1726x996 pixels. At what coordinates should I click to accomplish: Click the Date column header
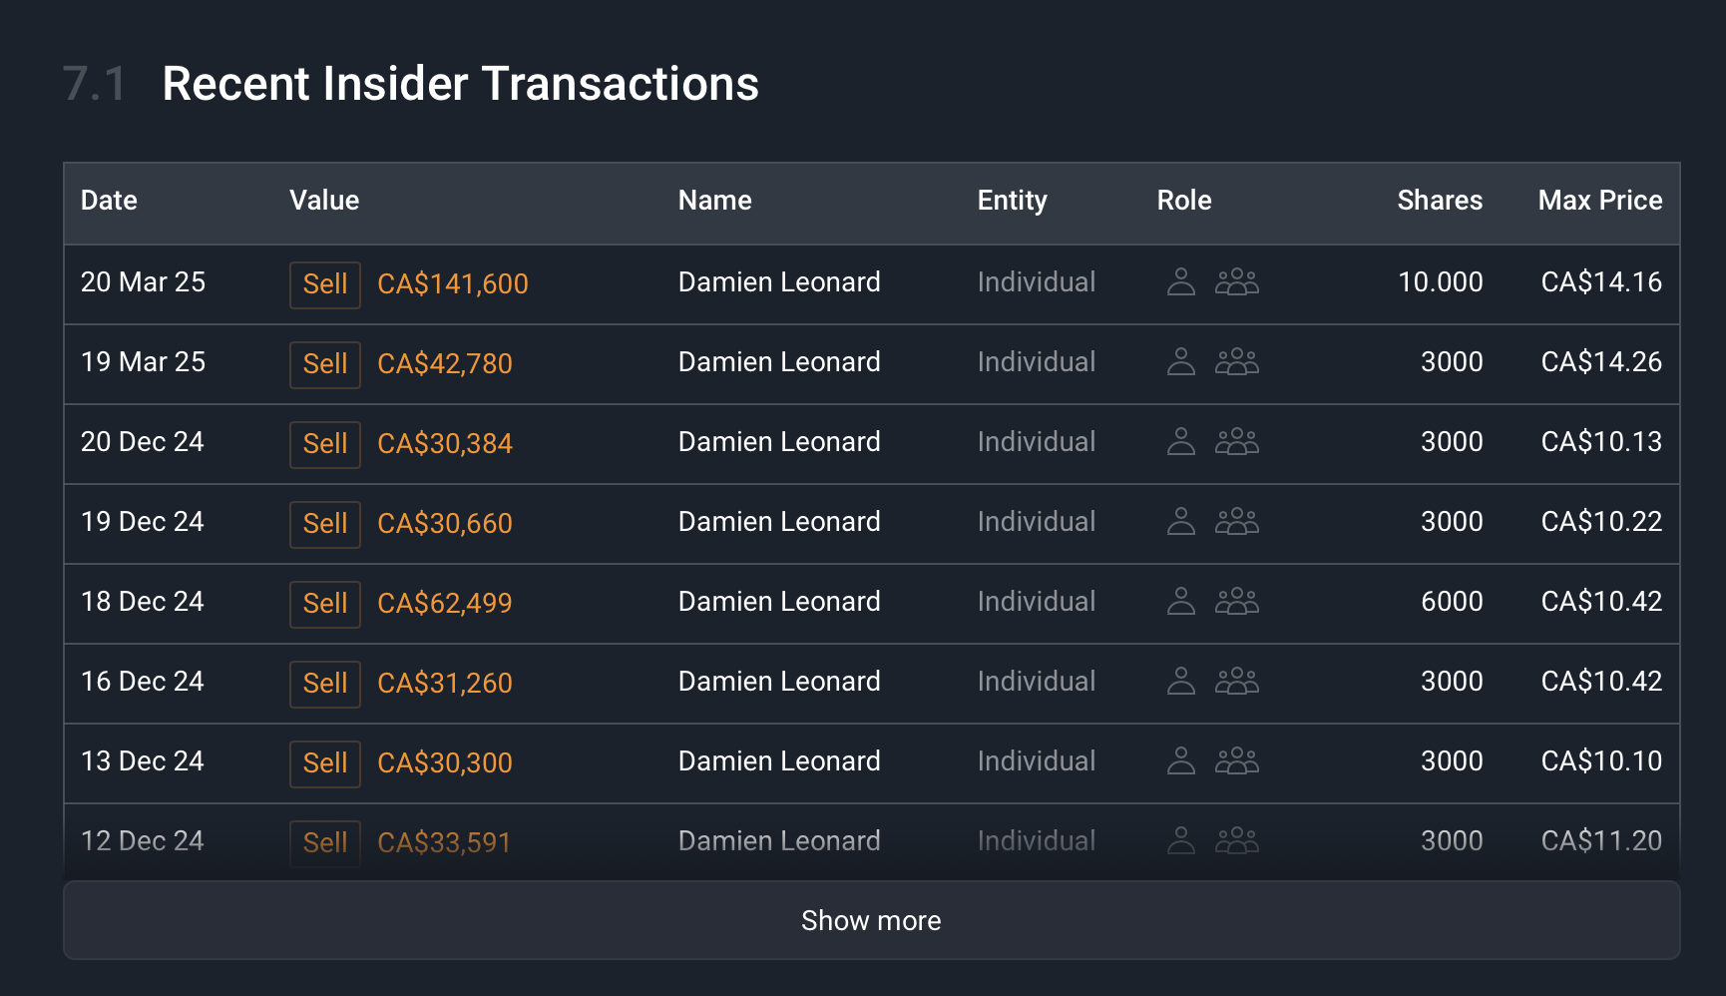pyautogui.click(x=109, y=201)
